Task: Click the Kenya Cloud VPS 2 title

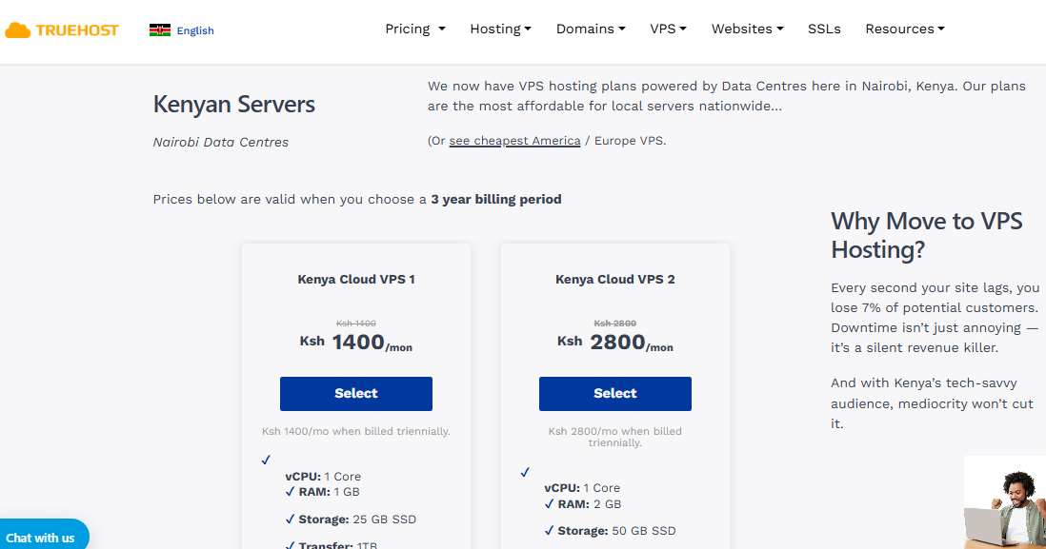Action: [x=615, y=279]
